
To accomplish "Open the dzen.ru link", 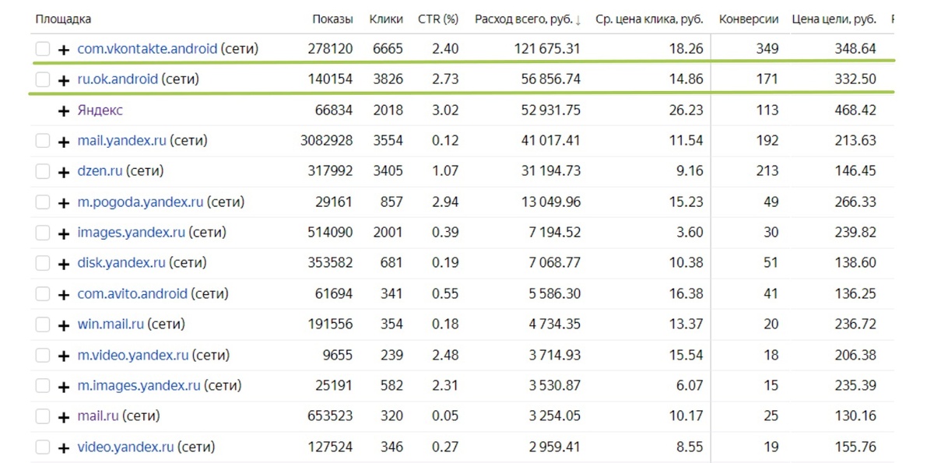I will [x=100, y=170].
